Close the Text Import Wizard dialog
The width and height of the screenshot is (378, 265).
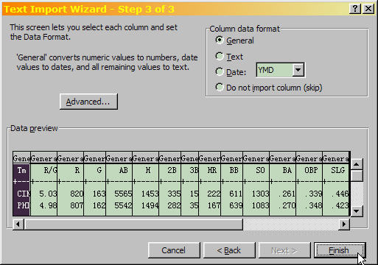[x=368, y=9]
